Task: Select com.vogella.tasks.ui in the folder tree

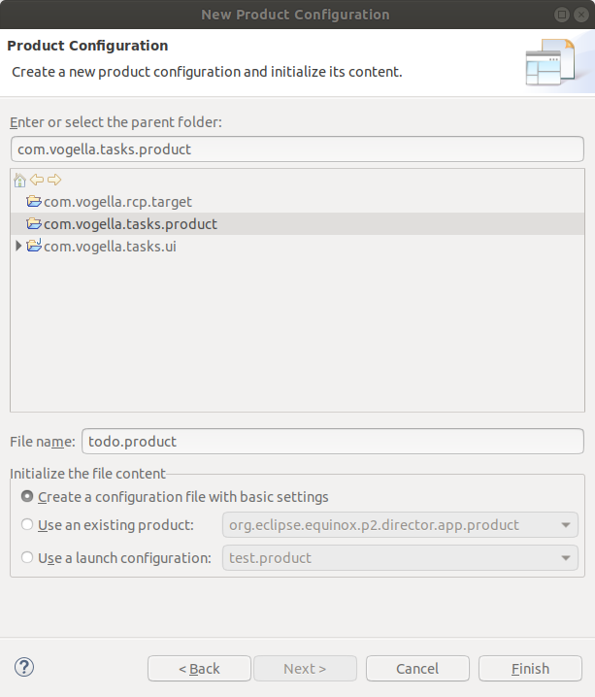Action: pos(110,247)
